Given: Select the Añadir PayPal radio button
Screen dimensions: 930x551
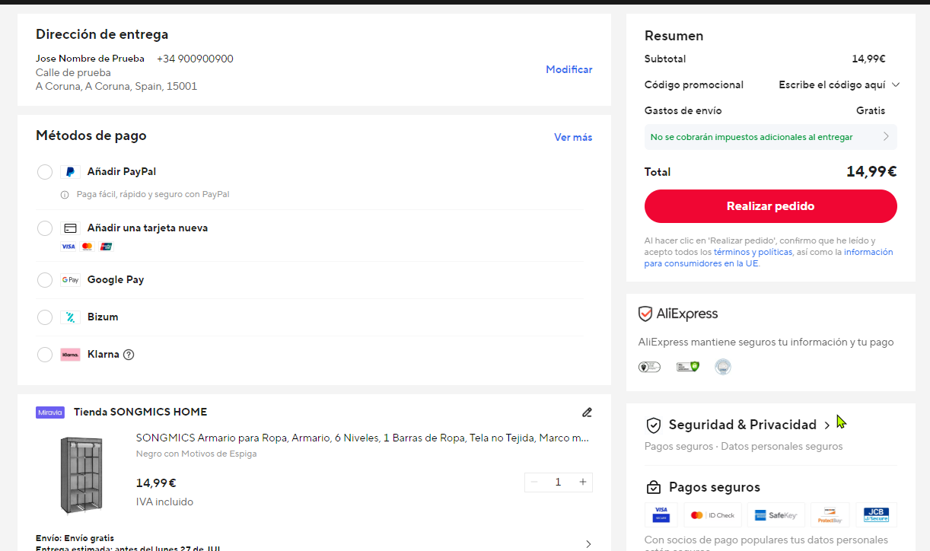Looking at the screenshot, I should point(45,172).
